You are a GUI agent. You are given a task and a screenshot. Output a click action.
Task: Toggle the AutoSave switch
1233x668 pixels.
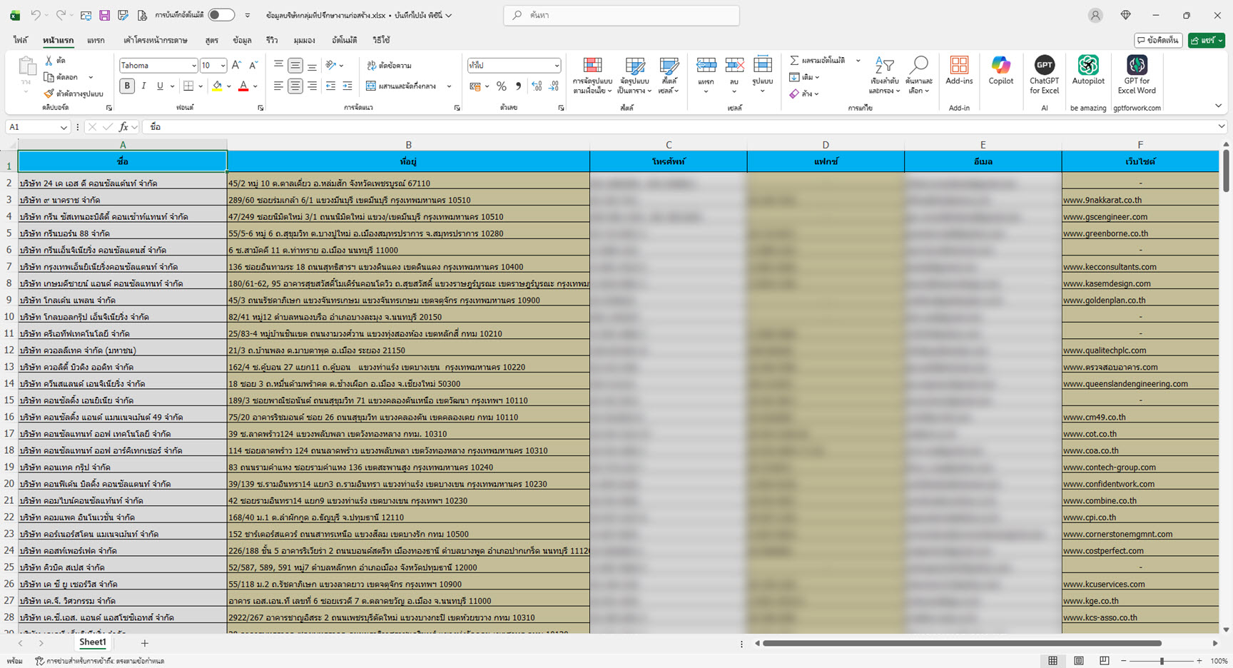coord(221,15)
